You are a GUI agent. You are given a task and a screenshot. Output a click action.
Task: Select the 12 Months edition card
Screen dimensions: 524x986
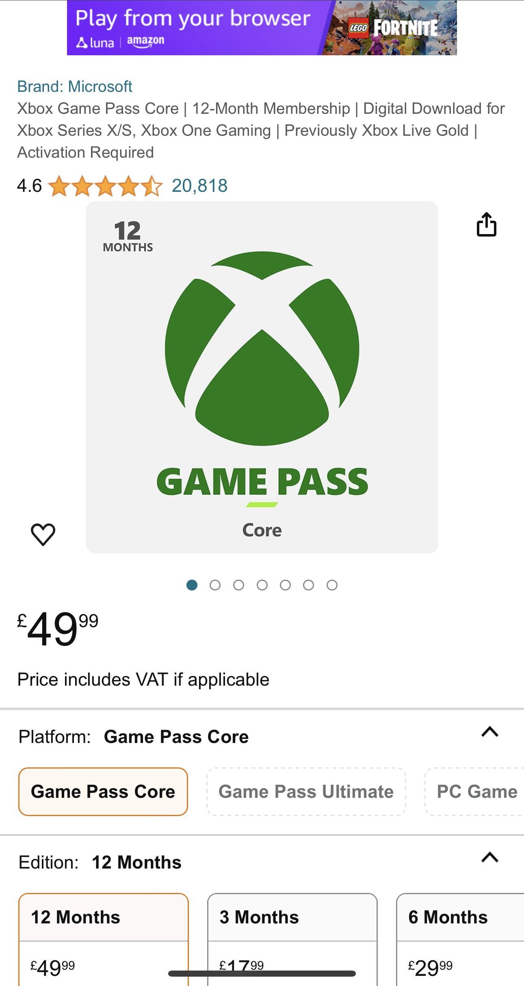[x=103, y=935]
